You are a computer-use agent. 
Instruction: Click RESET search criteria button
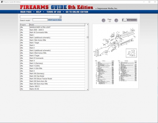pos(55,20)
